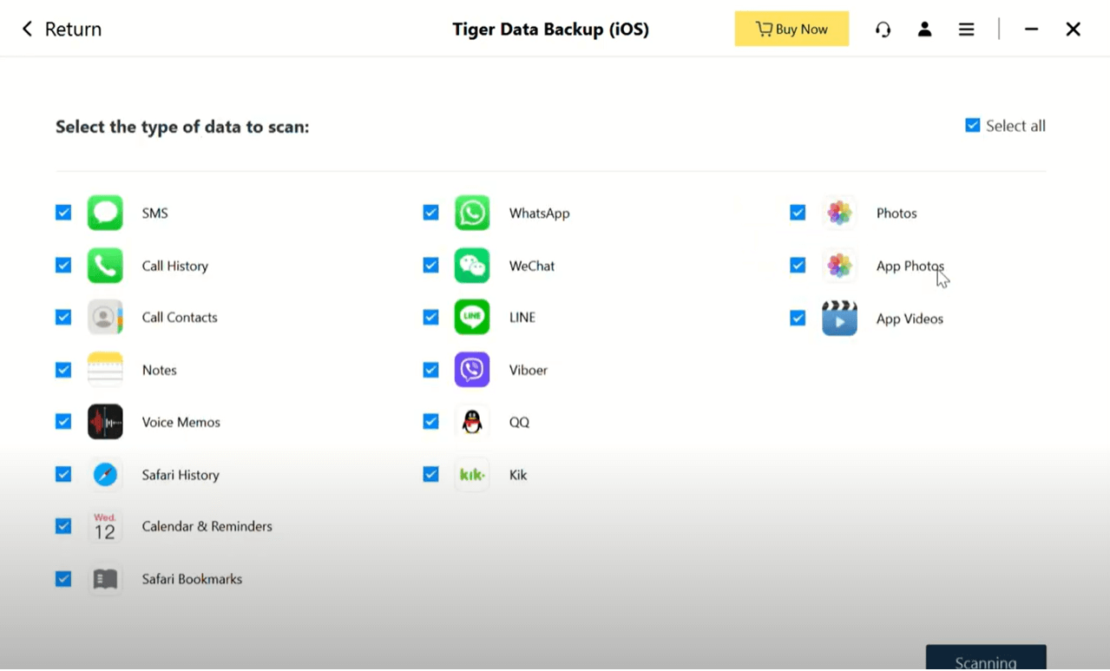Click the Viber purple phone icon

point(472,370)
